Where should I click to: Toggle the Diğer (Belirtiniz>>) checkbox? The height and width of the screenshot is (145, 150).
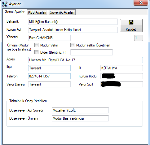pos(36,52)
